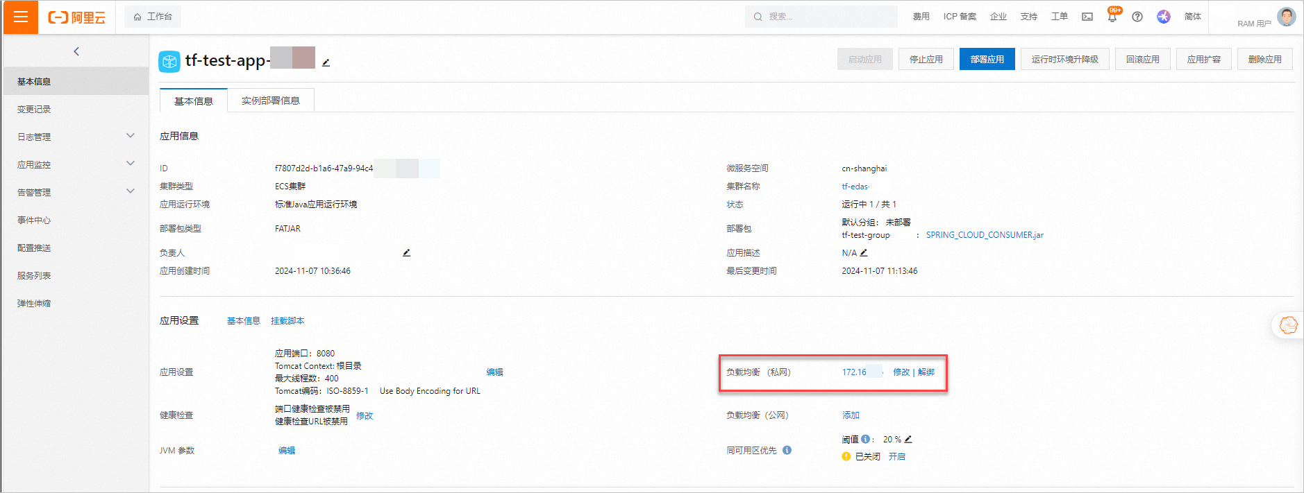The width and height of the screenshot is (1304, 493).
Task: Click 编辑 for JVM 参数
Action: point(287,451)
